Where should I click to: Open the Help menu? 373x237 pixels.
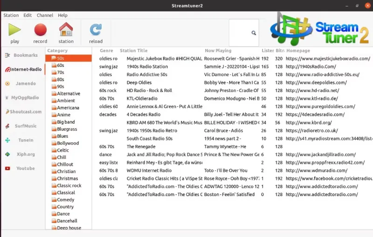click(62, 15)
